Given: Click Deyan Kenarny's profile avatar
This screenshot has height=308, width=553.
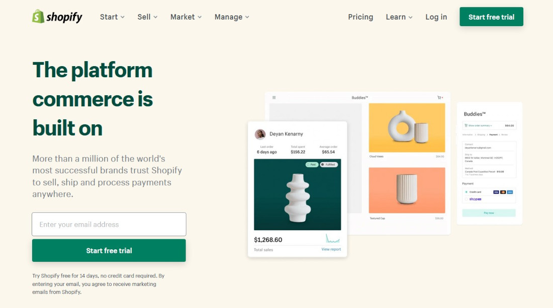Looking at the screenshot, I should 260,134.
